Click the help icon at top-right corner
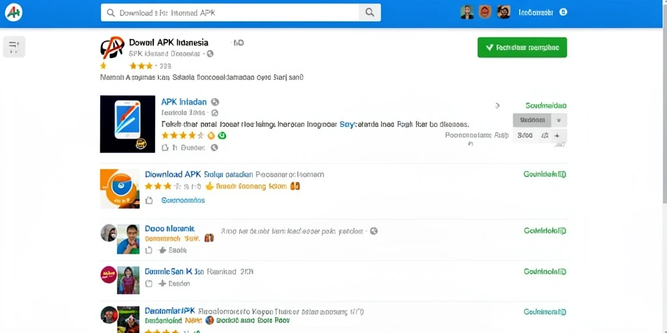 563,12
